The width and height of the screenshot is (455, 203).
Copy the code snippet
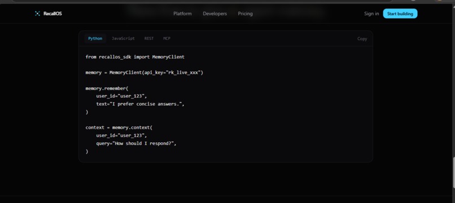pyautogui.click(x=362, y=39)
